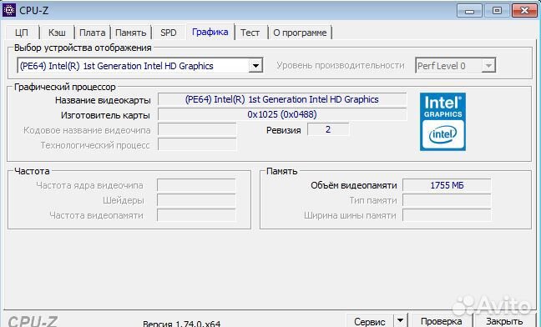Click the Изготовитель карты label

point(105,115)
